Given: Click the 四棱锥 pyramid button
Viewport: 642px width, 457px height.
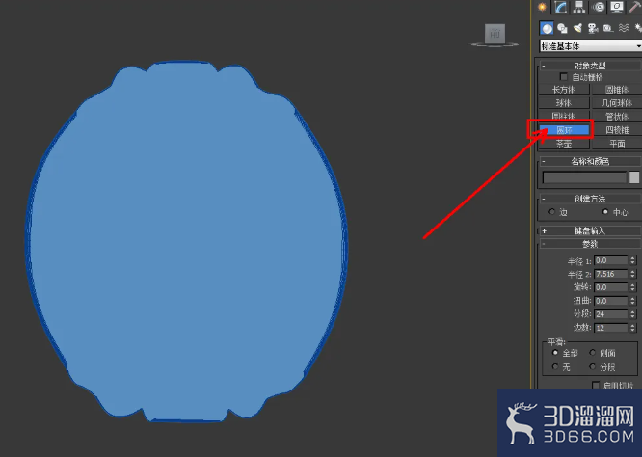Looking at the screenshot, I should coord(617,130).
